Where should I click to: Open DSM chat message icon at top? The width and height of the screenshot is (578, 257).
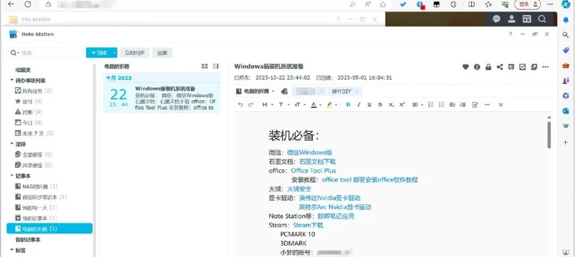coord(497,19)
